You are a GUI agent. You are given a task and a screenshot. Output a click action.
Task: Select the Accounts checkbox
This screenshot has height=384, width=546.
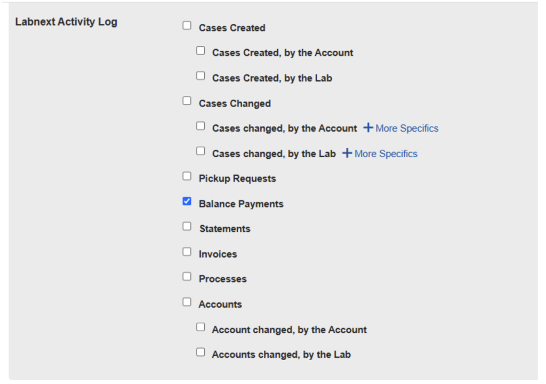coord(187,302)
